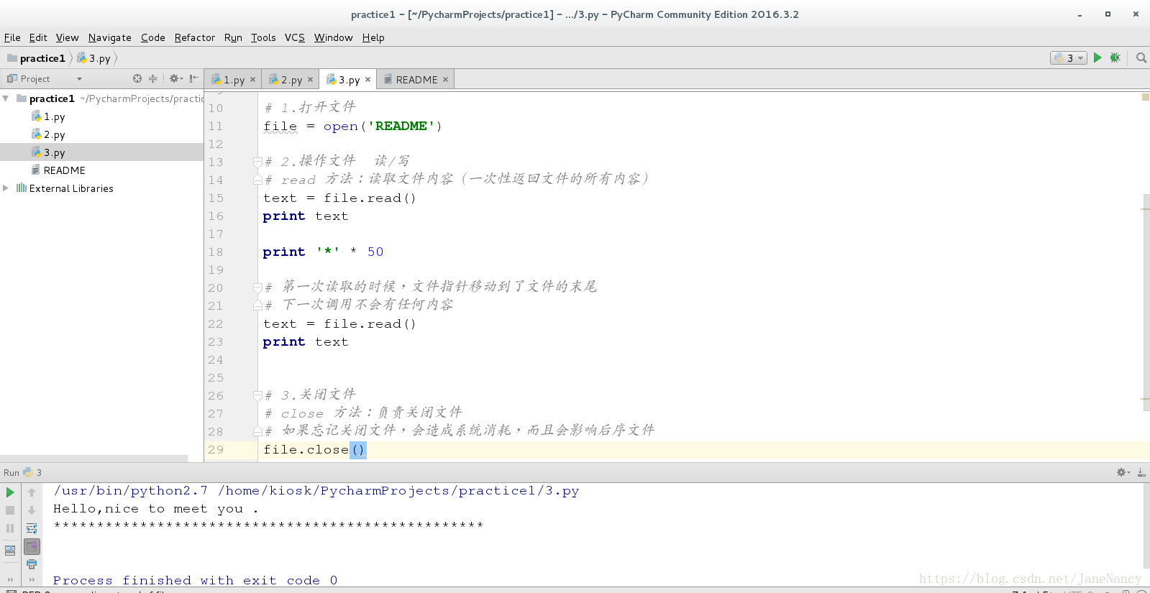Click the line 11 file assignment code
Screen dimensions: 1150x593
coord(352,127)
